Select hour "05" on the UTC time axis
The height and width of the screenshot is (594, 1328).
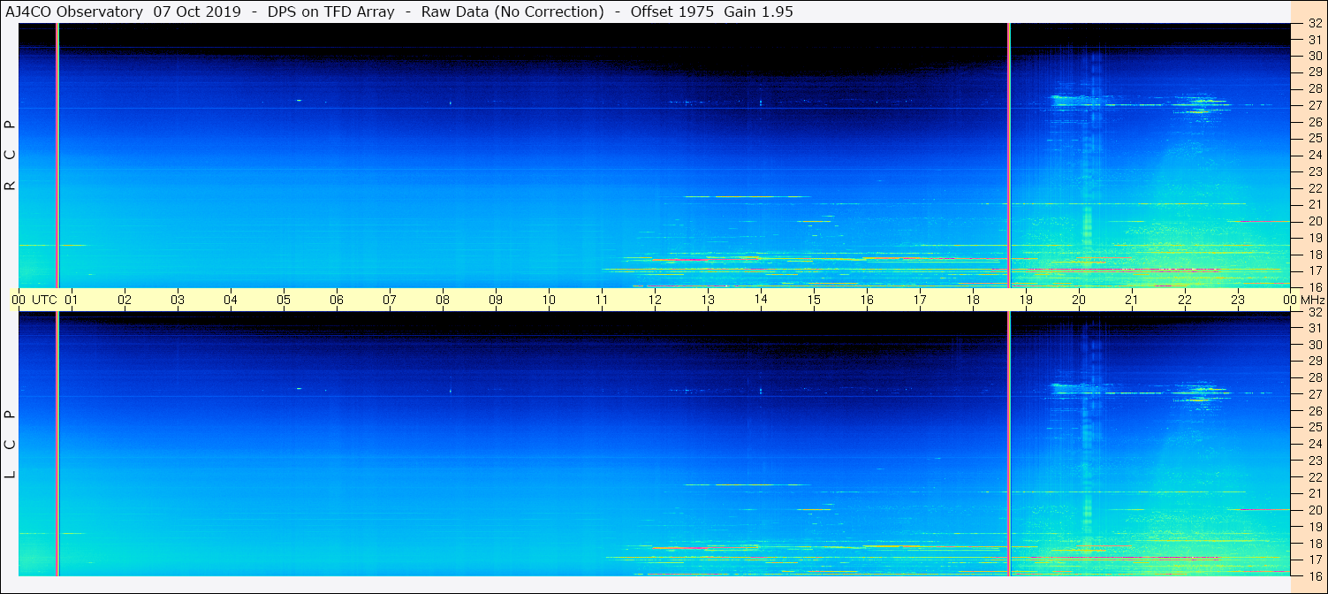[284, 300]
